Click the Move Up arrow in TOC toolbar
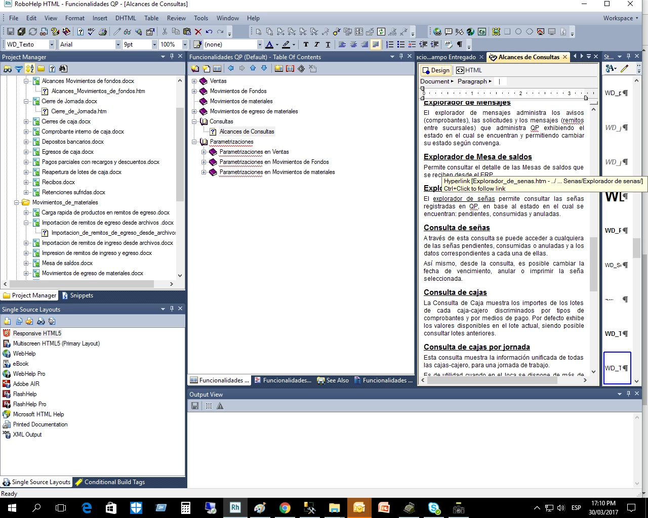The image size is (648, 518). (x=253, y=68)
